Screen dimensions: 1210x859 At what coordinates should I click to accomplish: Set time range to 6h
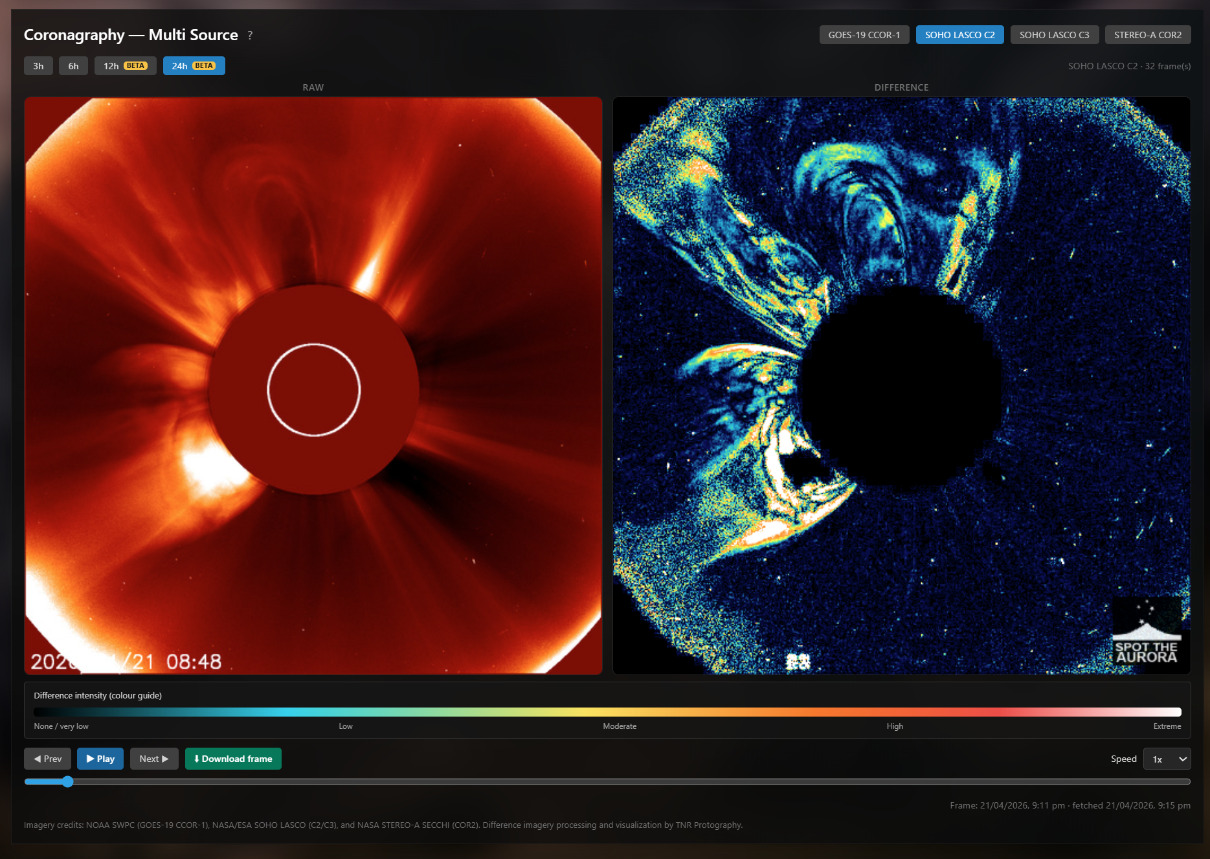73,66
